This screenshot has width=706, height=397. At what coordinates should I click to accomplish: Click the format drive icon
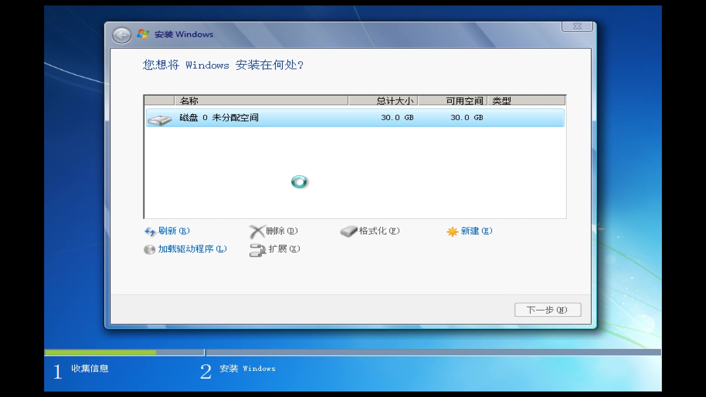point(349,231)
